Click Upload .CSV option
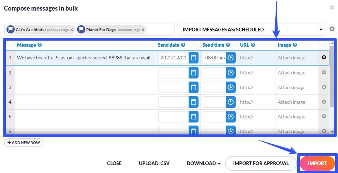 (154, 163)
